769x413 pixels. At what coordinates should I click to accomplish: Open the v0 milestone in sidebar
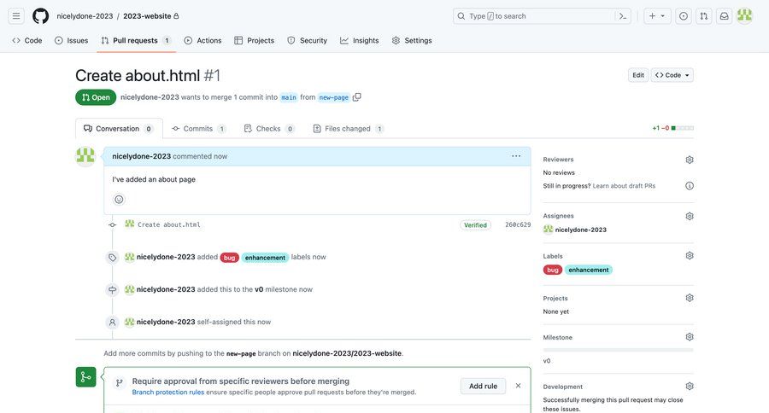click(x=547, y=361)
